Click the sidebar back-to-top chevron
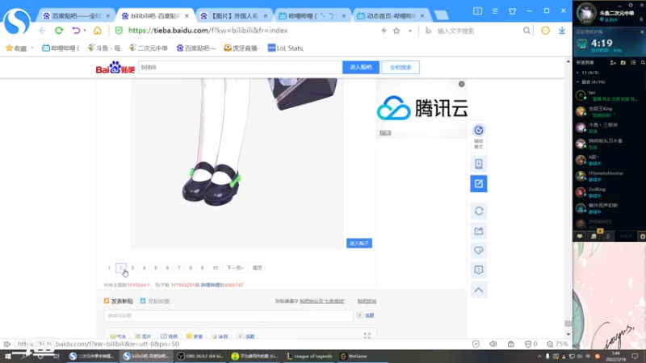This screenshot has height=363, width=646. point(478,290)
